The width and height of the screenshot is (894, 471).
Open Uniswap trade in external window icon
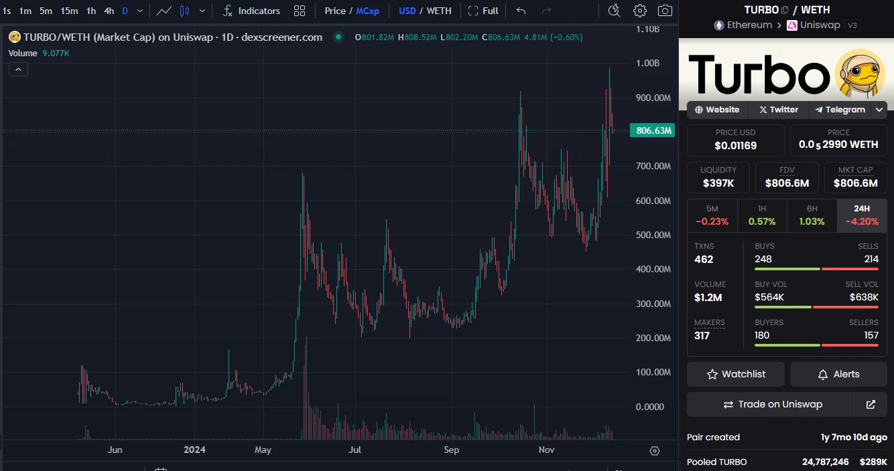click(871, 404)
